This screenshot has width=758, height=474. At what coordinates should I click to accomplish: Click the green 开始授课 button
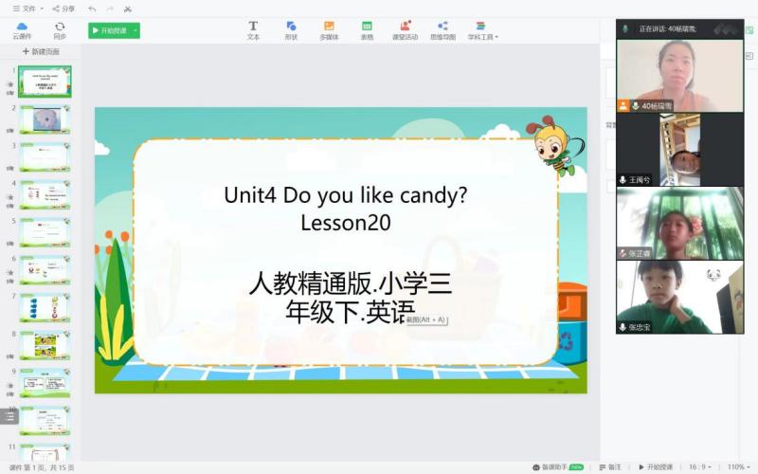[110, 30]
